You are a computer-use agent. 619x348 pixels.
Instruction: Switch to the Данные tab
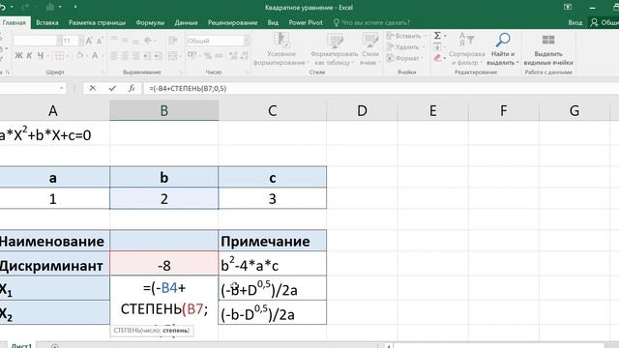[186, 23]
